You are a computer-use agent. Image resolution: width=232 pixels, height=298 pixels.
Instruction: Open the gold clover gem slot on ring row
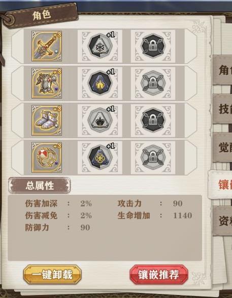click(x=100, y=158)
